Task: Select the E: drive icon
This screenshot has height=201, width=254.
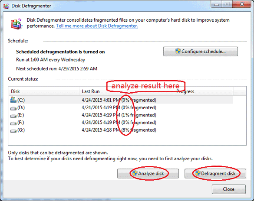Action: (13, 116)
